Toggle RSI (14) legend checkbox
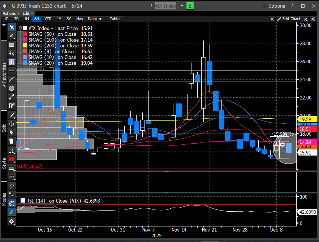The width and height of the screenshot is (319, 242). 23,200
